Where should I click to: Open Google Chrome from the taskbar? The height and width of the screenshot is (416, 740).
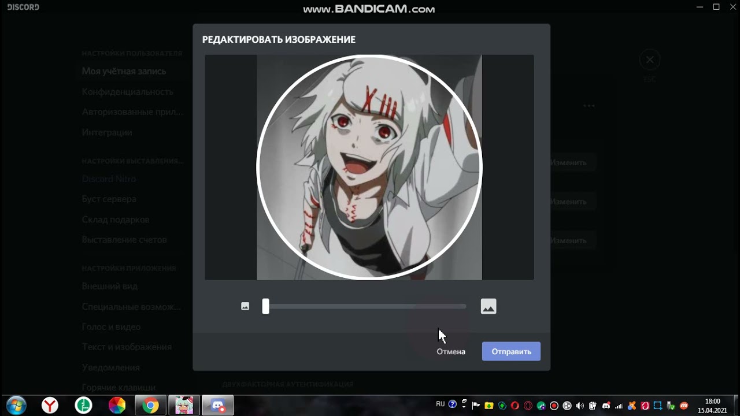[150, 405]
